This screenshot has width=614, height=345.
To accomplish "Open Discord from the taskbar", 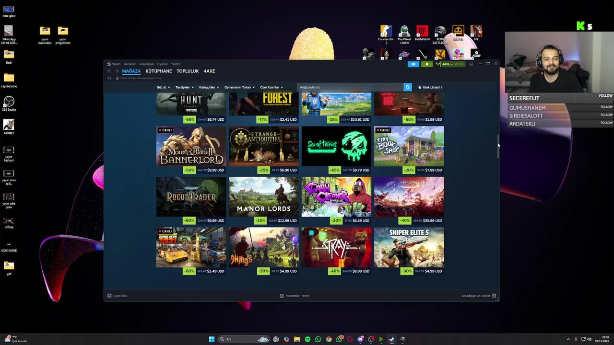I will click(x=360, y=339).
